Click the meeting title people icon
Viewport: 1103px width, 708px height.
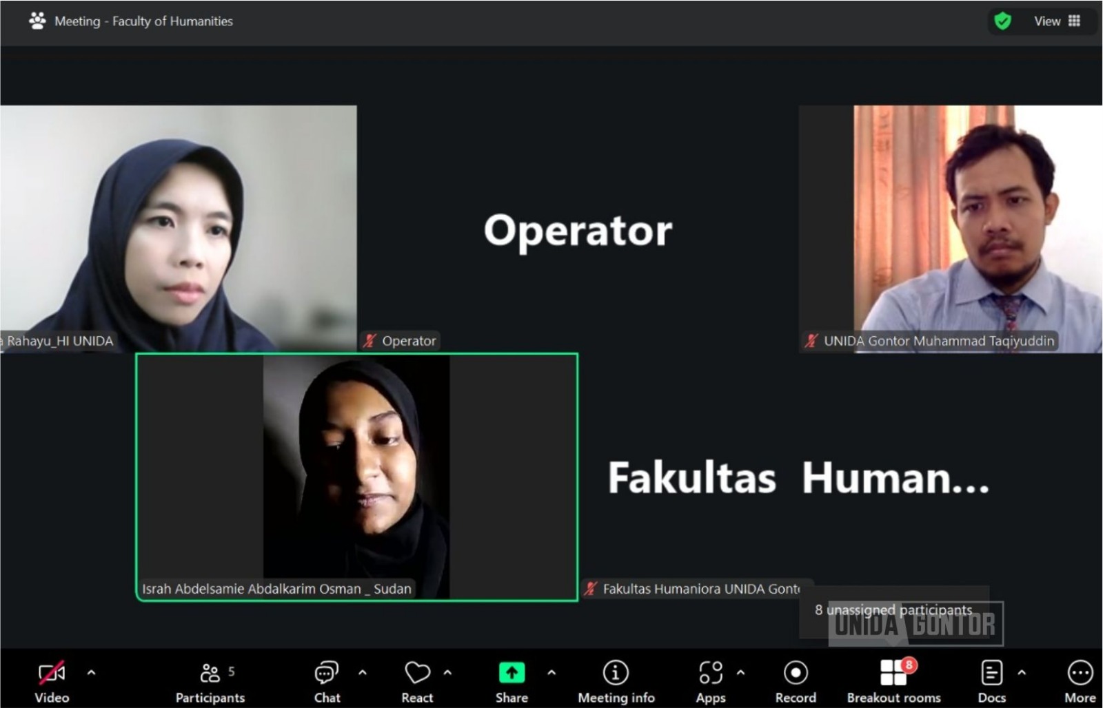tap(37, 21)
